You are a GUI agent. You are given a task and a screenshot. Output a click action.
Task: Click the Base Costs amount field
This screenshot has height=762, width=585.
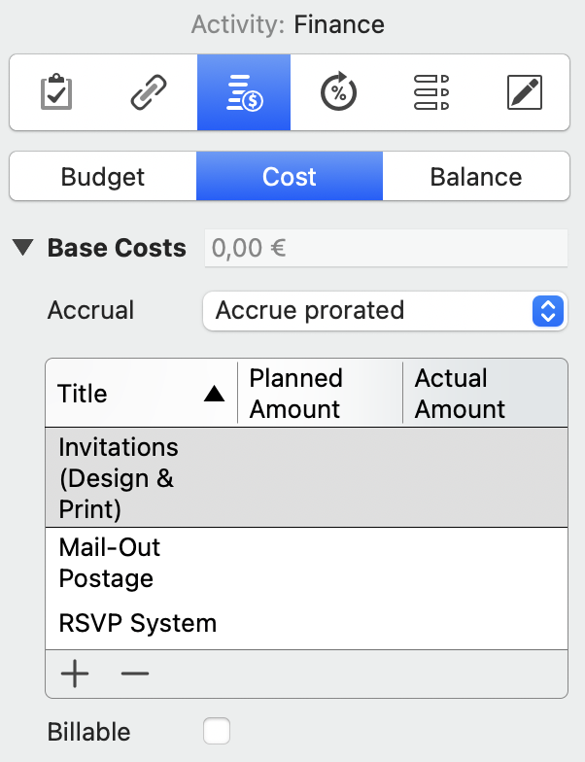(x=385, y=249)
